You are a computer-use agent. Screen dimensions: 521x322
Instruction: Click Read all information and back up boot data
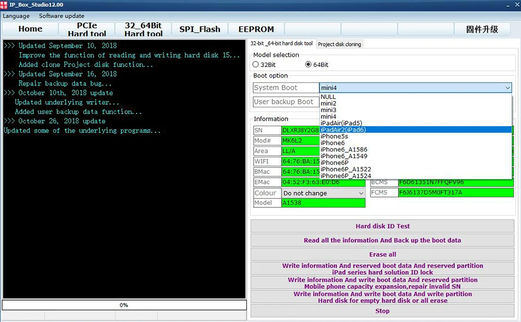pos(382,240)
